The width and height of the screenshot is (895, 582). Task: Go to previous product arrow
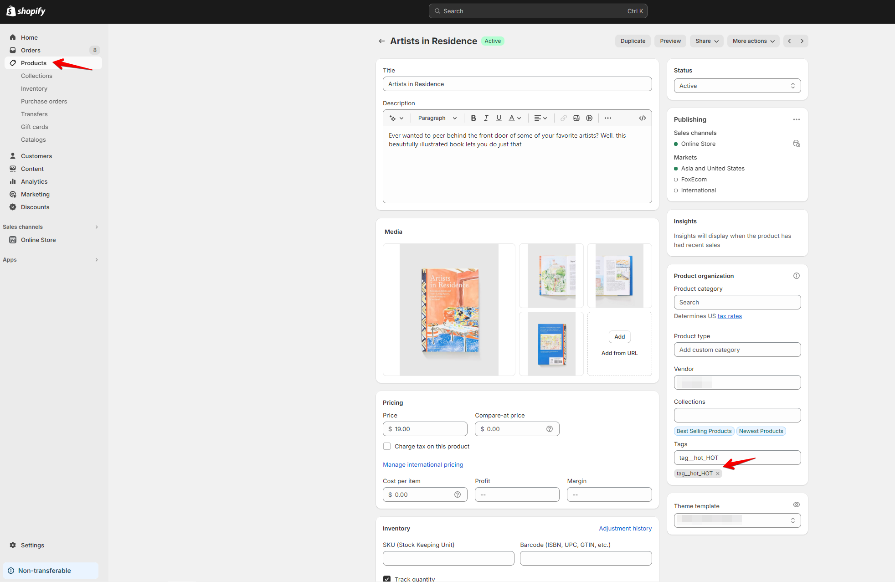[x=790, y=41]
